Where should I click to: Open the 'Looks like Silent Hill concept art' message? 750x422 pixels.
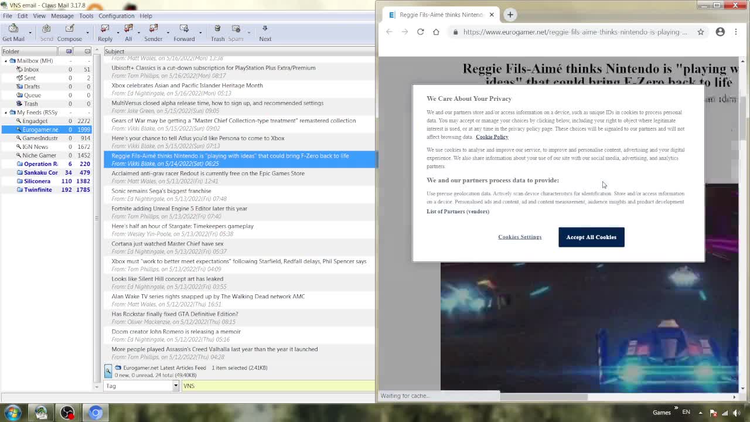(239, 283)
